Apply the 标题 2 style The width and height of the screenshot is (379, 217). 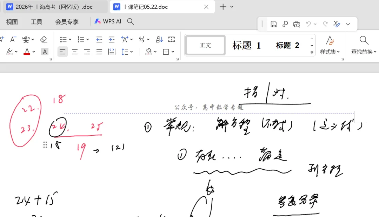(288, 45)
